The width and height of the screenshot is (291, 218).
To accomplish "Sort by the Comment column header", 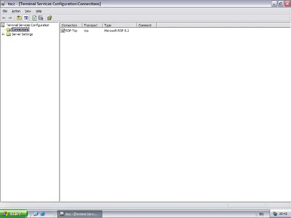I will (146, 25).
